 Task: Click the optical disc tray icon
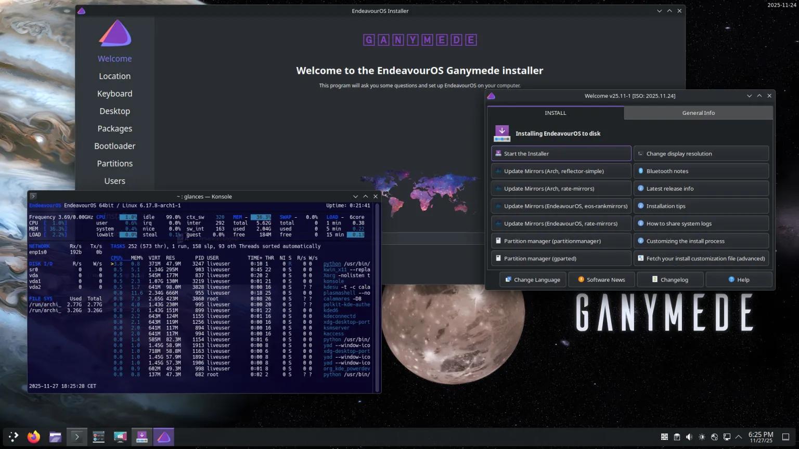[x=714, y=437]
